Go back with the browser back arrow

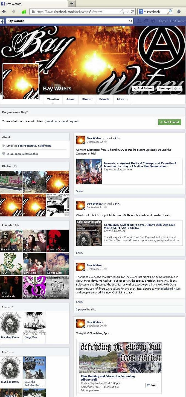[4, 12]
